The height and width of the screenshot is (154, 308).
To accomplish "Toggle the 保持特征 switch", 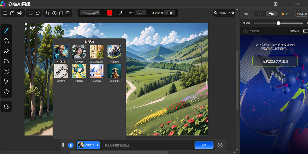I will [x=305, y=31].
